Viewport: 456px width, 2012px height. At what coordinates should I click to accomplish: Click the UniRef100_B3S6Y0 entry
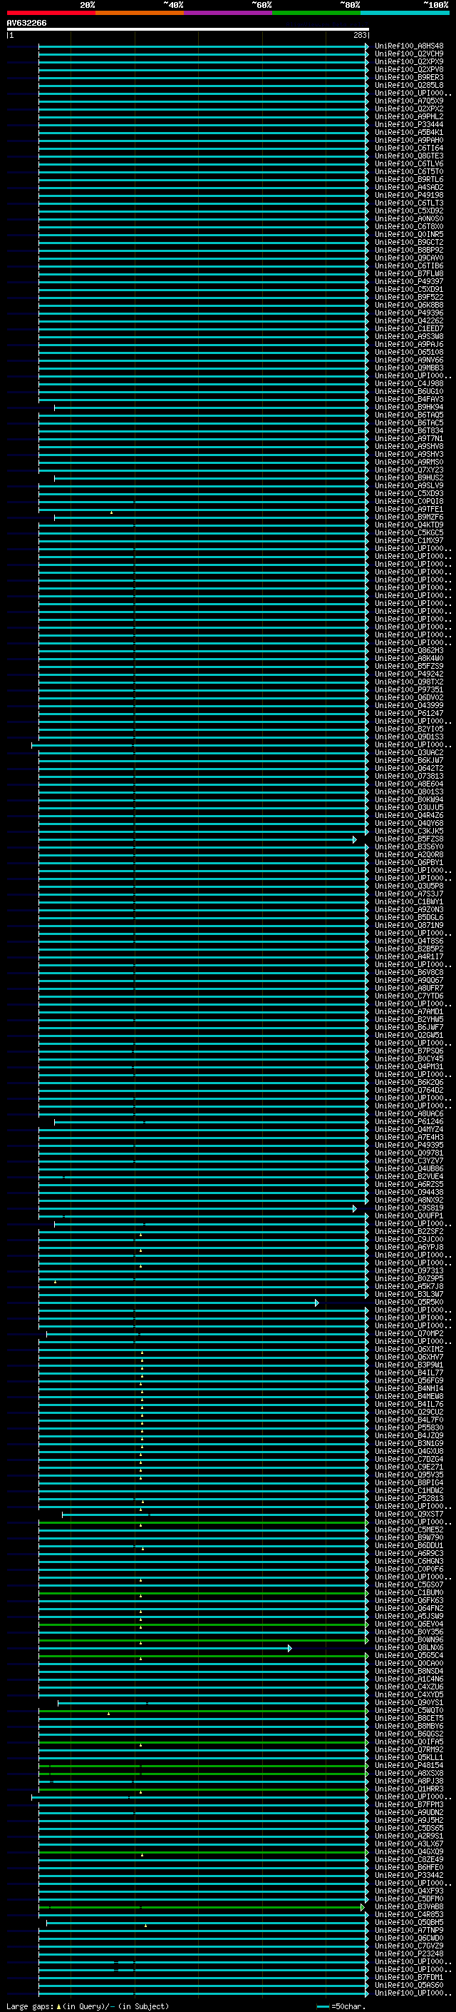(409, 846)
